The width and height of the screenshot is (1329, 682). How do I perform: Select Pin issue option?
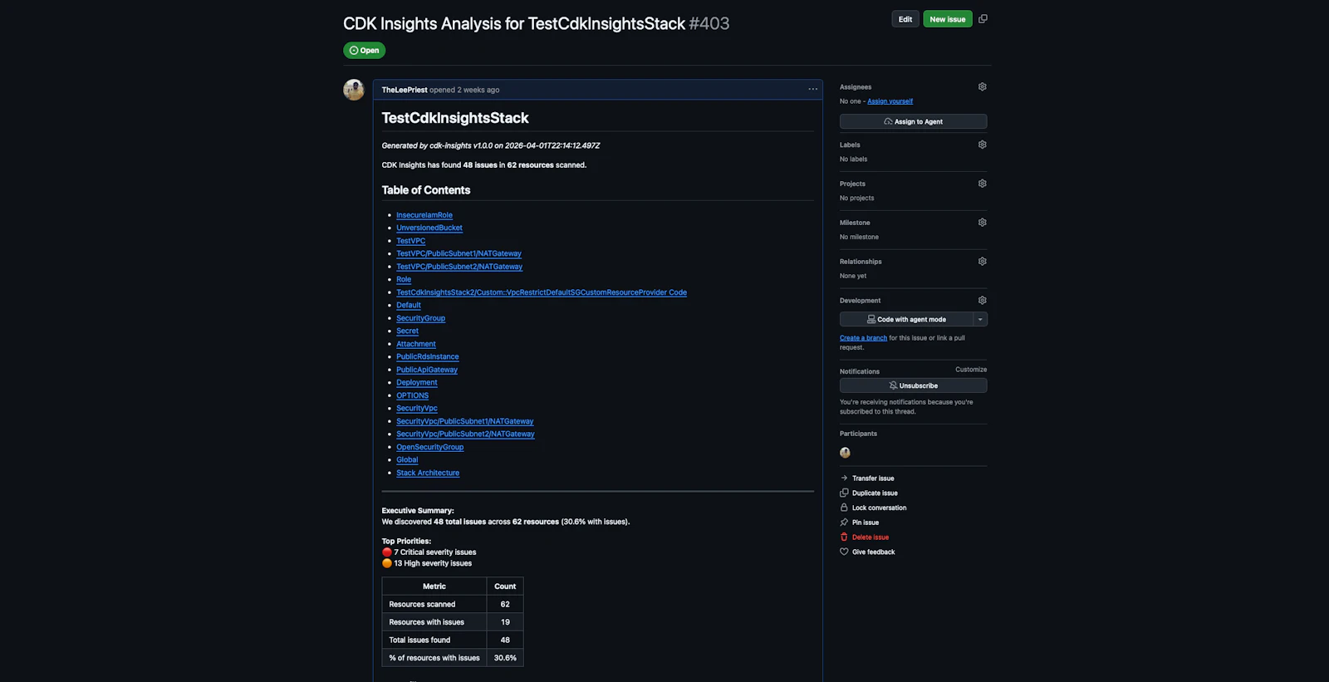860,523
